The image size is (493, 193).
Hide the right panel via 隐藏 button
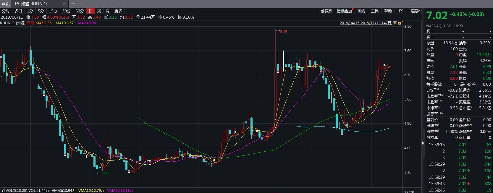pyautogui.click(x=415, y=11)
